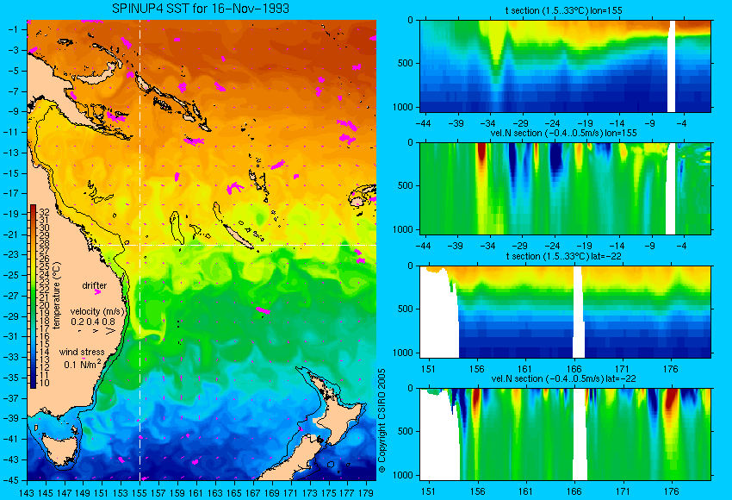The height and width of the screenshot is (500, 732).
Task: Open the lat=-22 northward velocity section plot
Action: click(565, 434)
